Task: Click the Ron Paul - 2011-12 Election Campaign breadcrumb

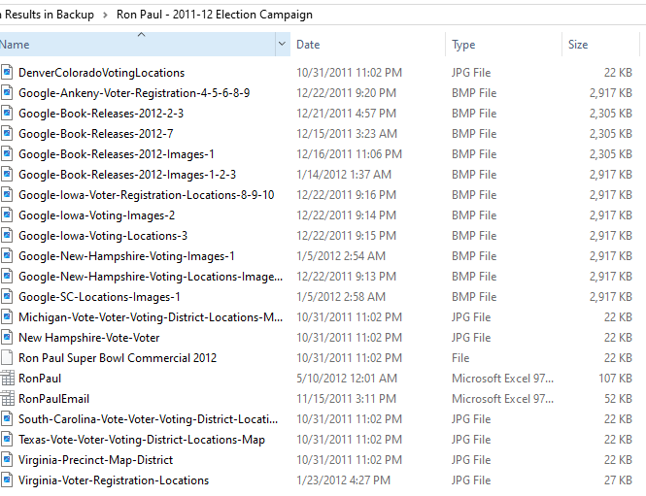Action: 215,15
